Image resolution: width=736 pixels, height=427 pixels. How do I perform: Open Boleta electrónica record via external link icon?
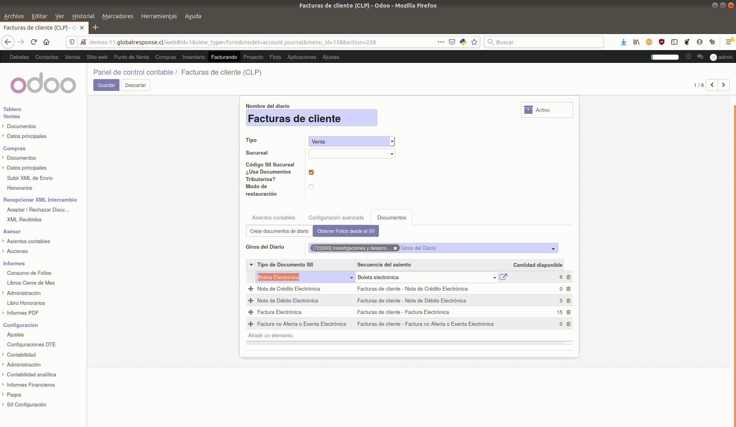(x=503, y=277)
